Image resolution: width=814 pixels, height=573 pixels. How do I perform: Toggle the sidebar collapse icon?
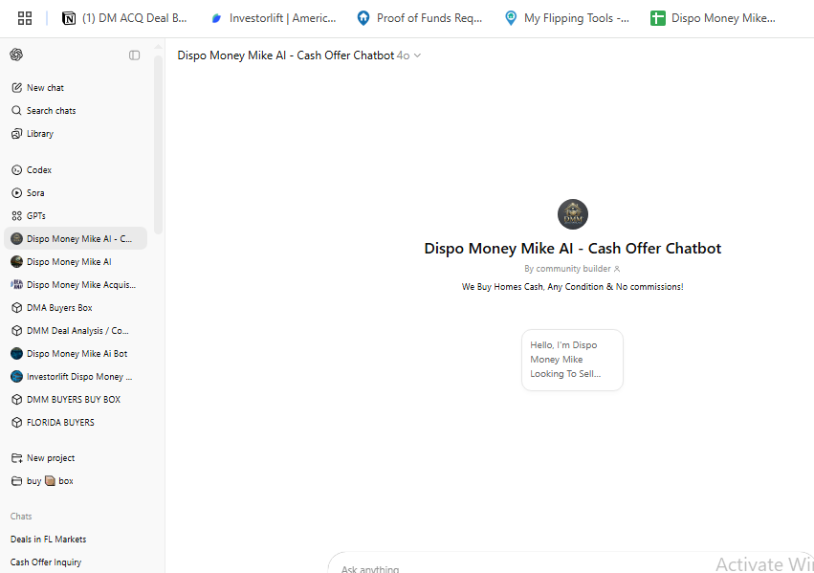(x=135, y=55)
